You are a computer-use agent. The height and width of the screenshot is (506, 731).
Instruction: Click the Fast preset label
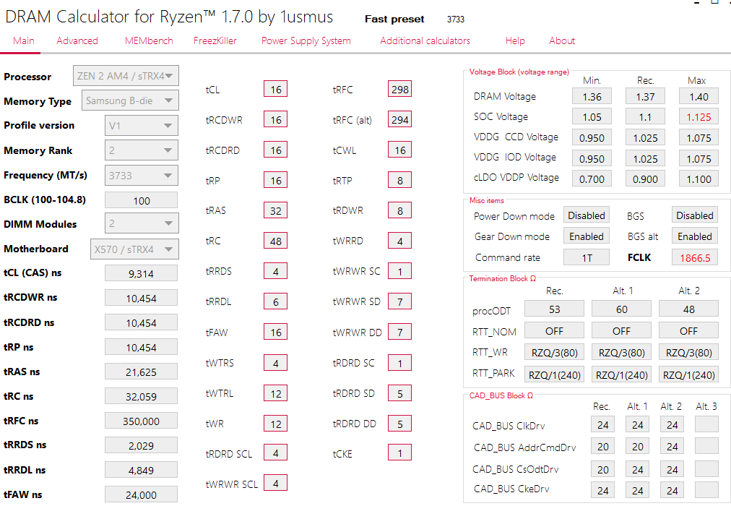click(x=394, y=19)
